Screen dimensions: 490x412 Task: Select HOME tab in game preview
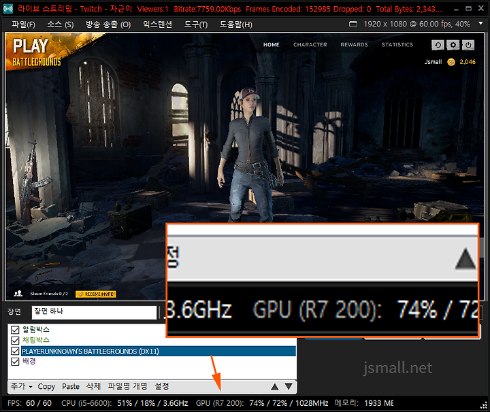pyautogui.click(x=272, y=45)
